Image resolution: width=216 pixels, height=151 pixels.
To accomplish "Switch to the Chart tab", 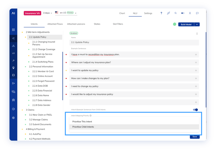I will (122, 13).
